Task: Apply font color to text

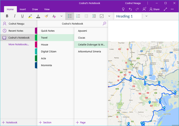Action: [38, 16]
